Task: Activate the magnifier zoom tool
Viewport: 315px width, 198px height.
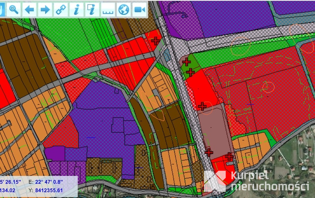Action: (14, 10)
